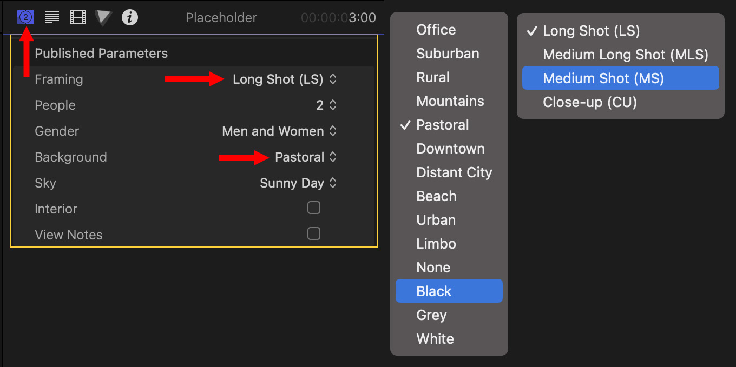The image size is (736, 367).
Task: Open the Gender dropdown
Action: tap(279, 131)
